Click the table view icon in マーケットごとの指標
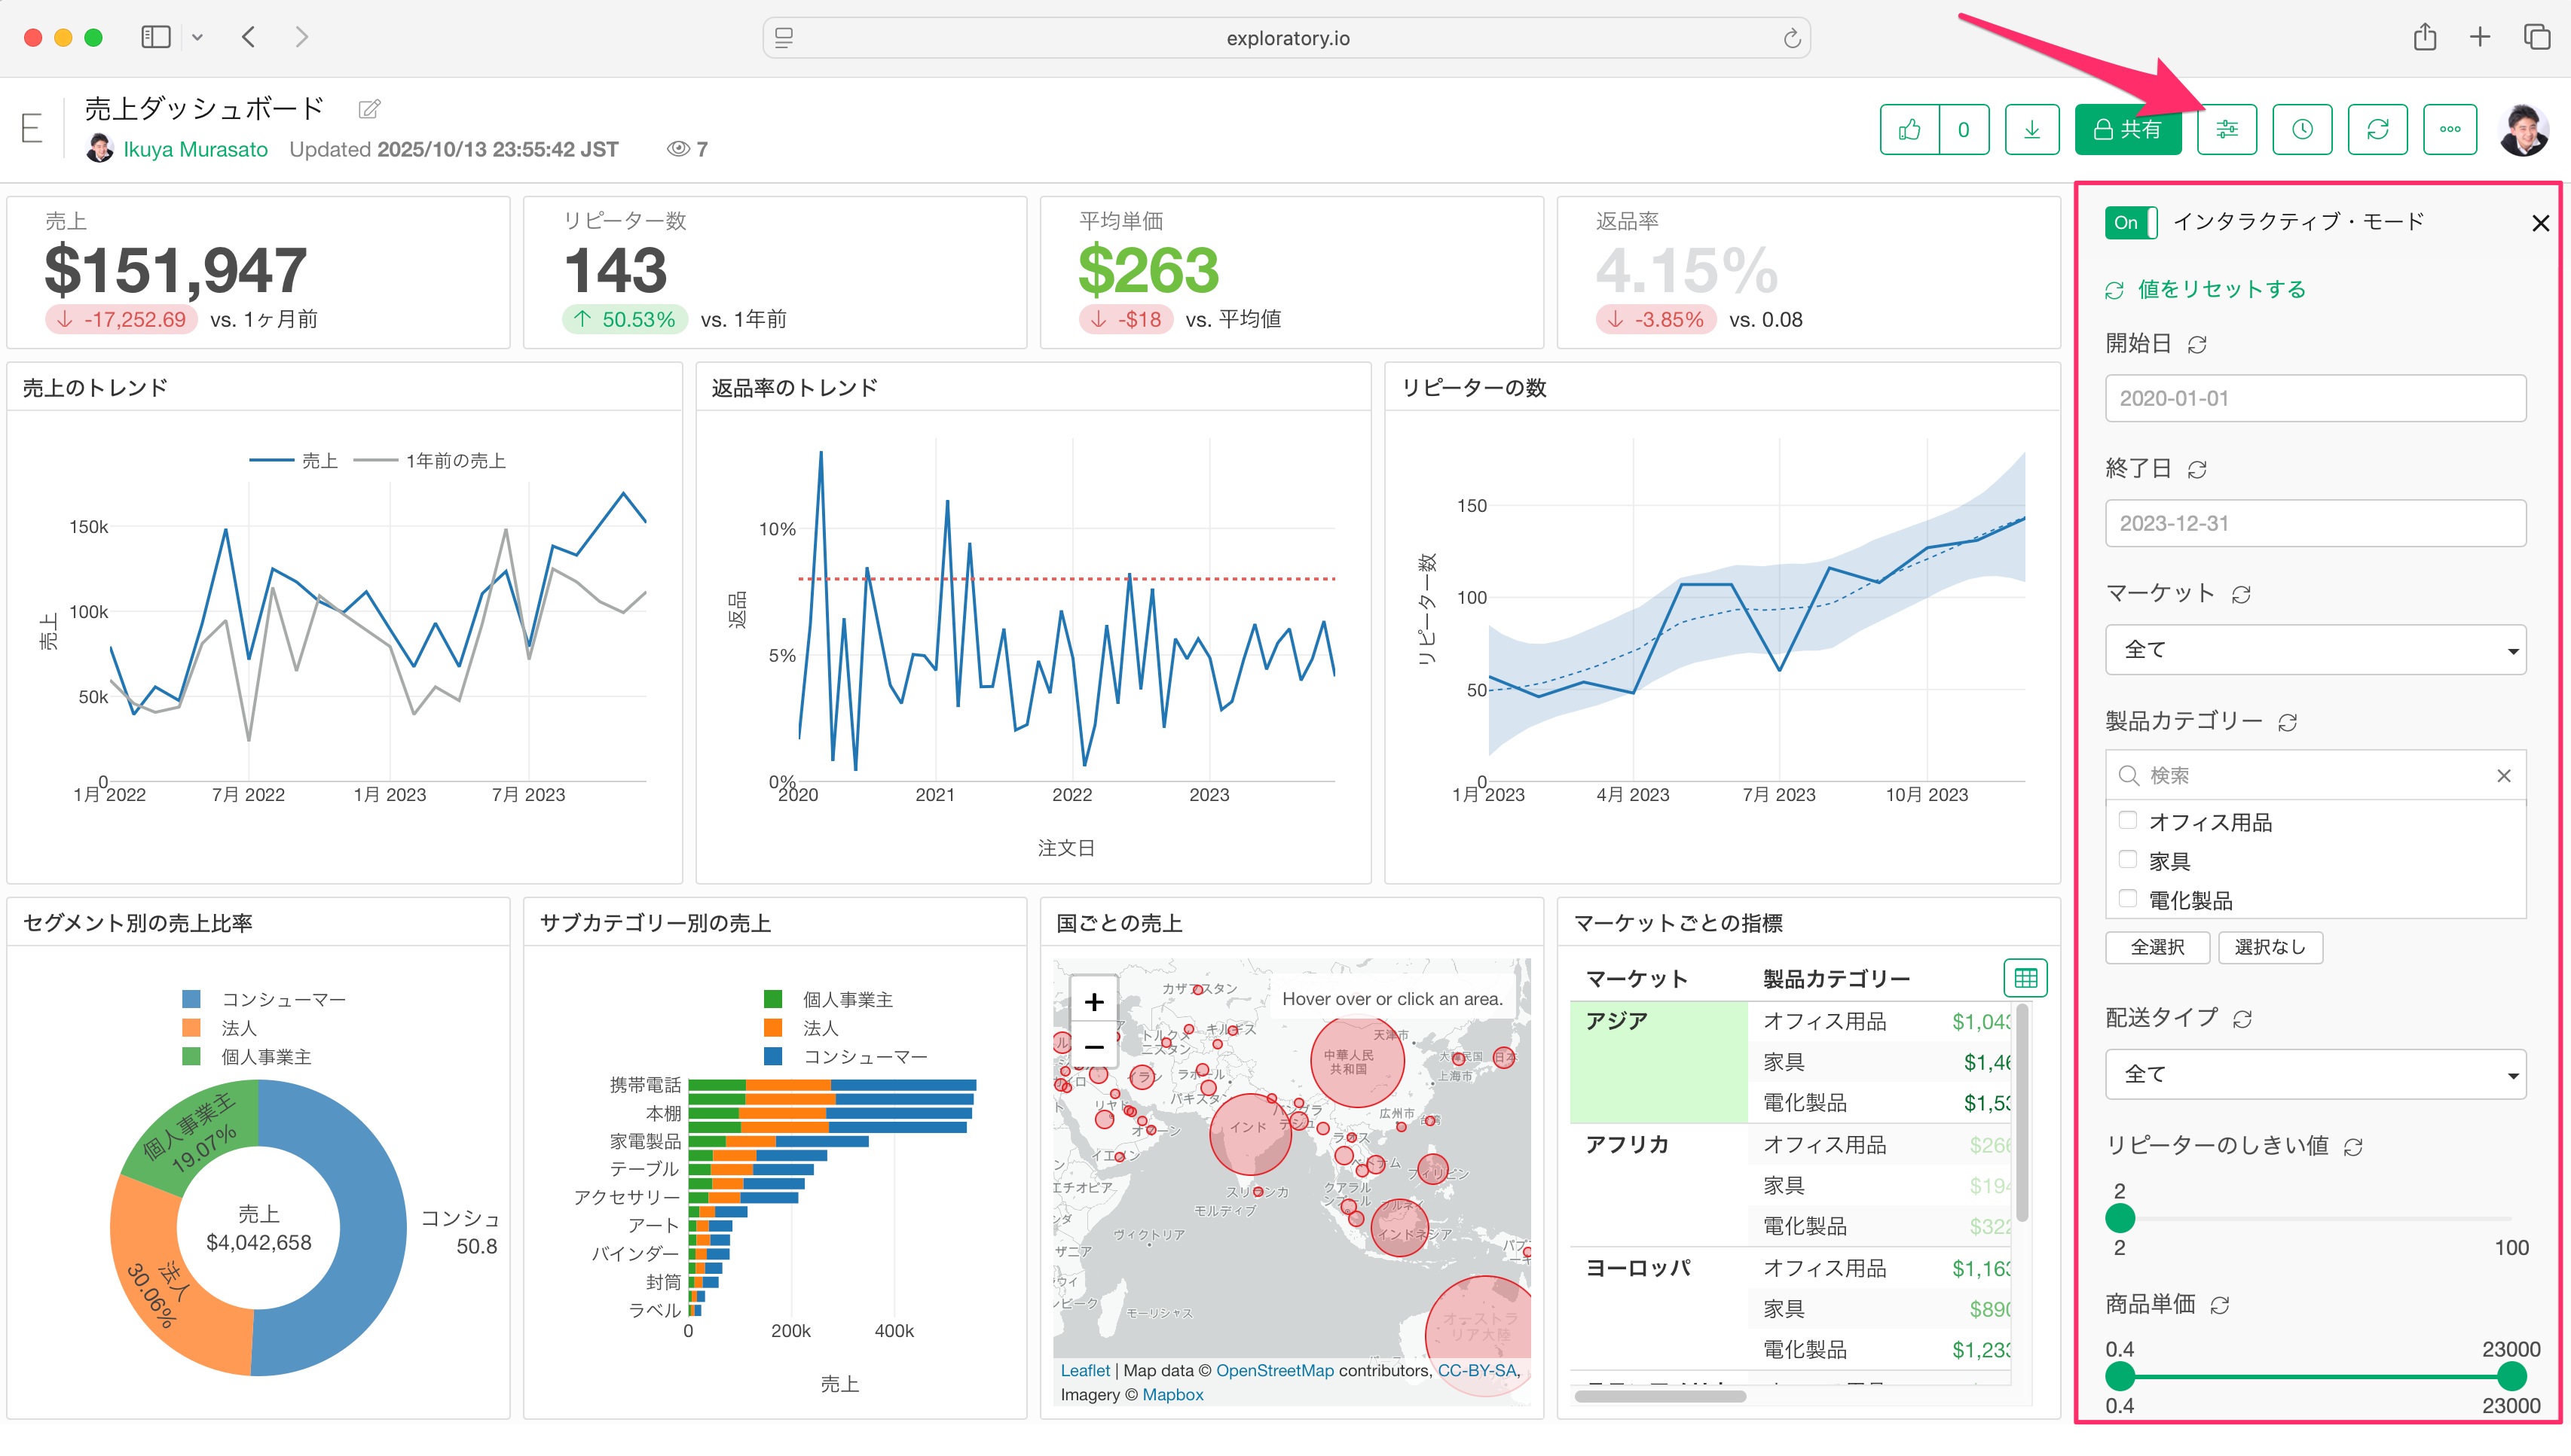This screenshot has width=2571, height=1456. click(x=2025, y=977)
